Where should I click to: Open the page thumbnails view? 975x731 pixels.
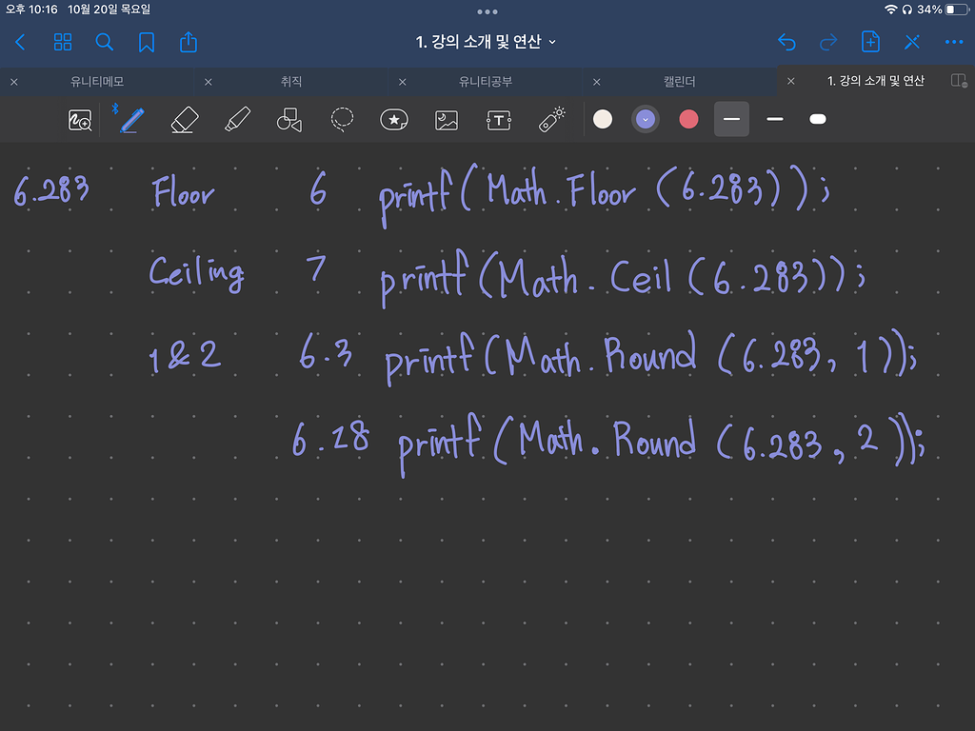point(62,42)
